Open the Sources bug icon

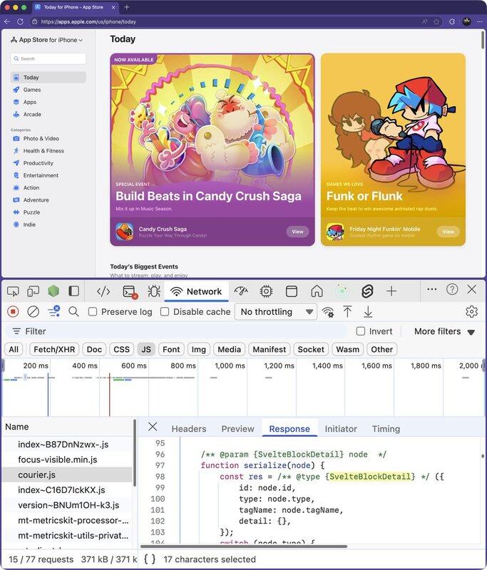[153, 291]
